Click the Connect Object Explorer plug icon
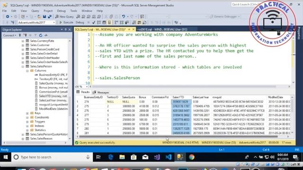The height and width of the screenshot is (170, 303). 20,35
